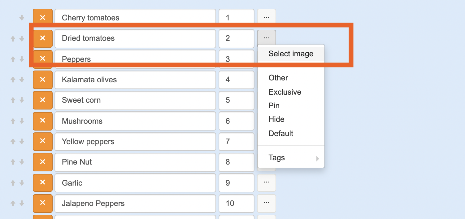Image resolution: width=465 pixels, height=219 pixels.
Task: Move Cherry tomatoes row down
Action: pos(22,18)
